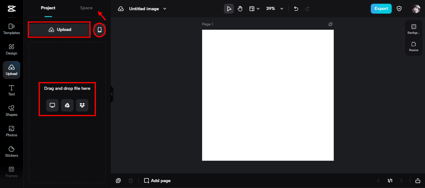This screenshot has height=188, width=425.
Task: Click duplicate page icon in bottom bar
Action: click(118, 180)
